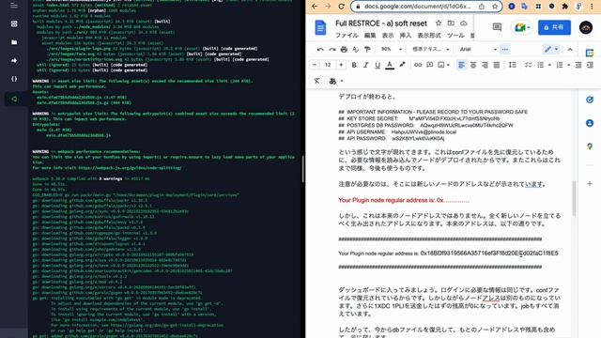Viewport: 601px width, 338px height.
Task: Increase font size with plus button
Action: coord(341,65)
